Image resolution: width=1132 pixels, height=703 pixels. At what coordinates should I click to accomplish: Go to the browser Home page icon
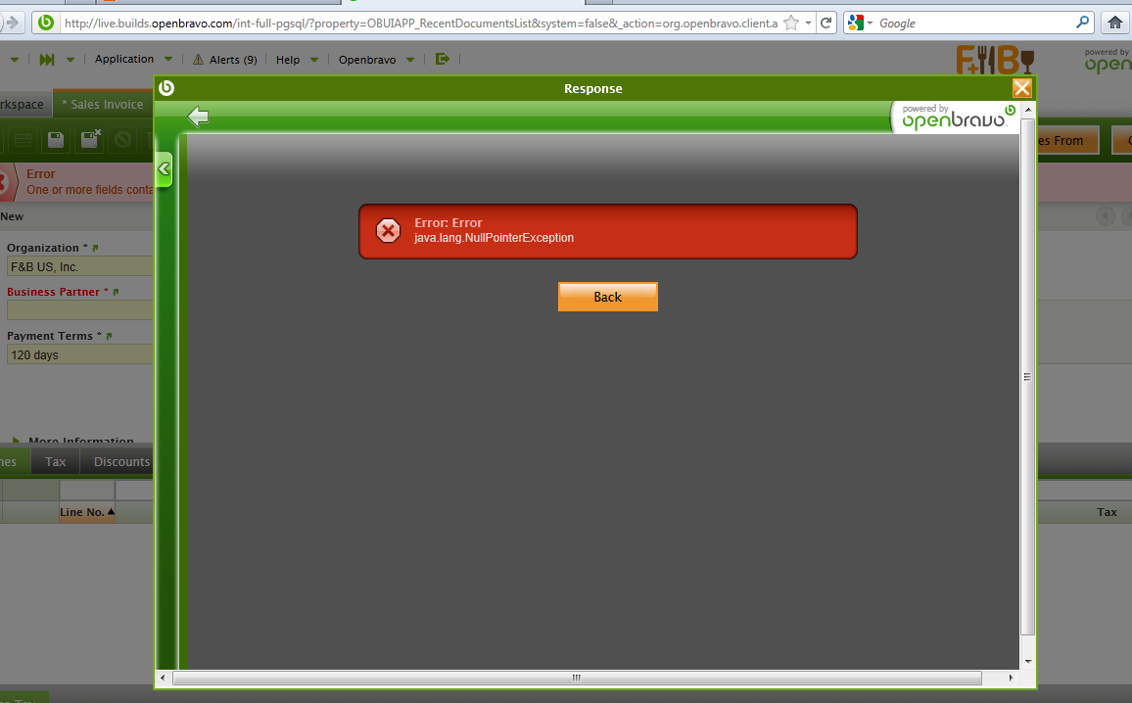coord(1115,23)
